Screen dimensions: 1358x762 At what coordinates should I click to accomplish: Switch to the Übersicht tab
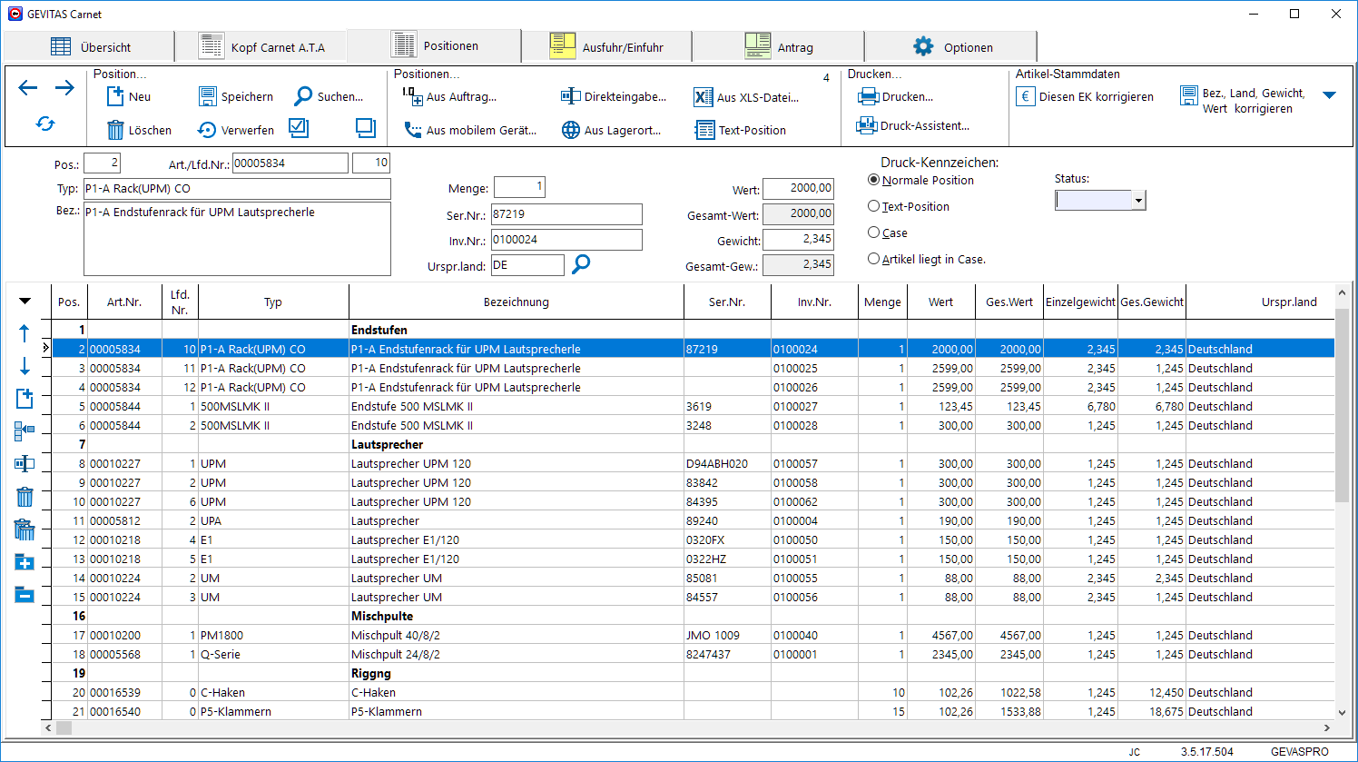tap(89, 47)
